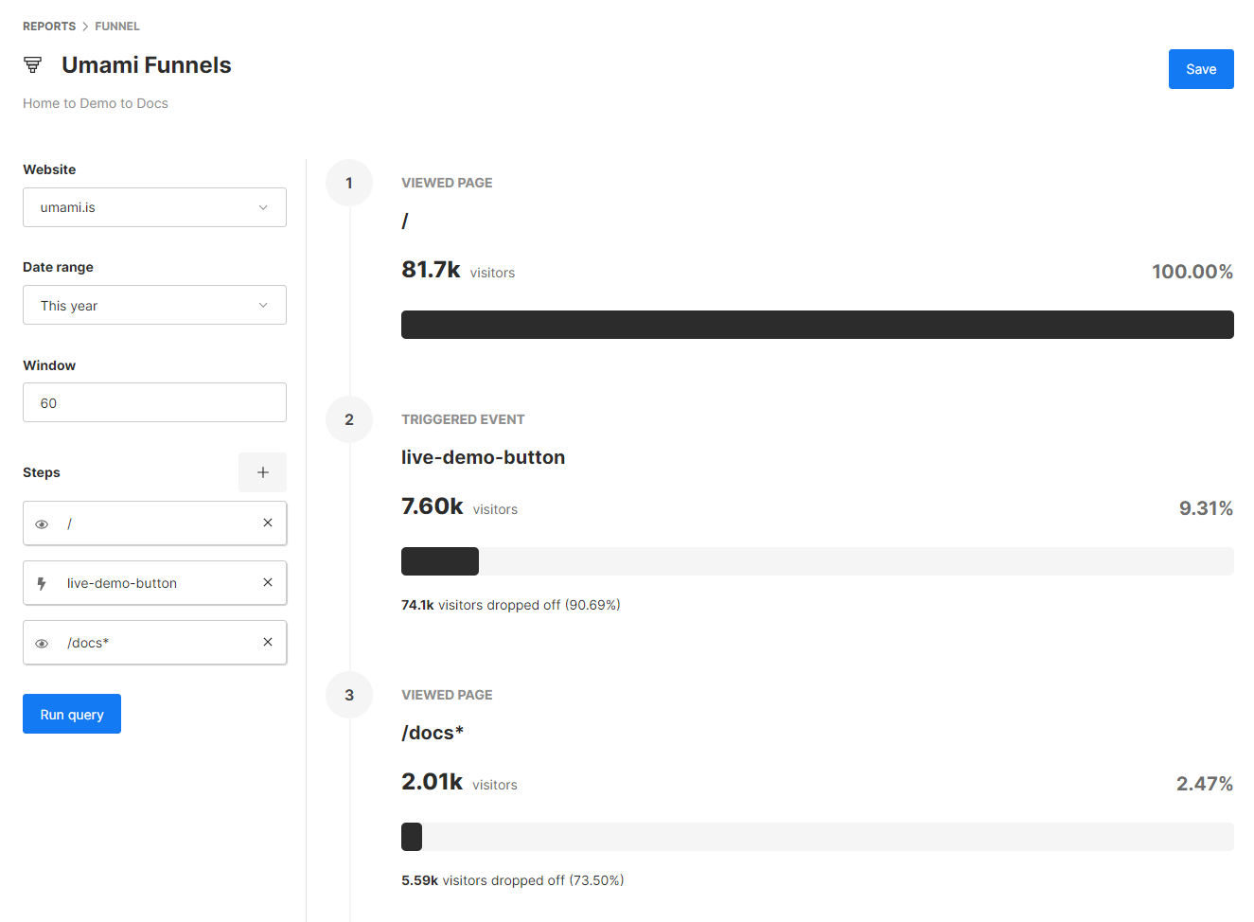This screenshot has height=922, width=1254.
Task: Remove the "/" step with its X
Action: 268,523
